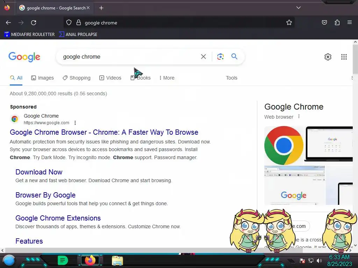Image resolution: width=358 pixels, height=268 pixels.
Task: Go back to the previous page
Action: pyautogui.click(x=8, y=23)
